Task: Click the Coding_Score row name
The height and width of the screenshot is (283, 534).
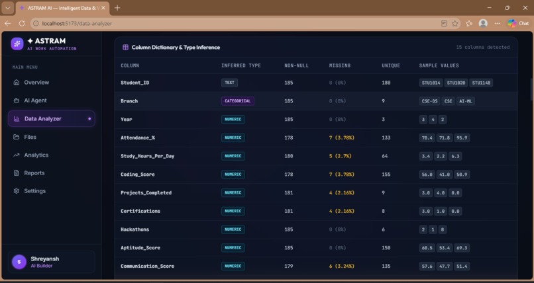Action: (x=138, y=175)
